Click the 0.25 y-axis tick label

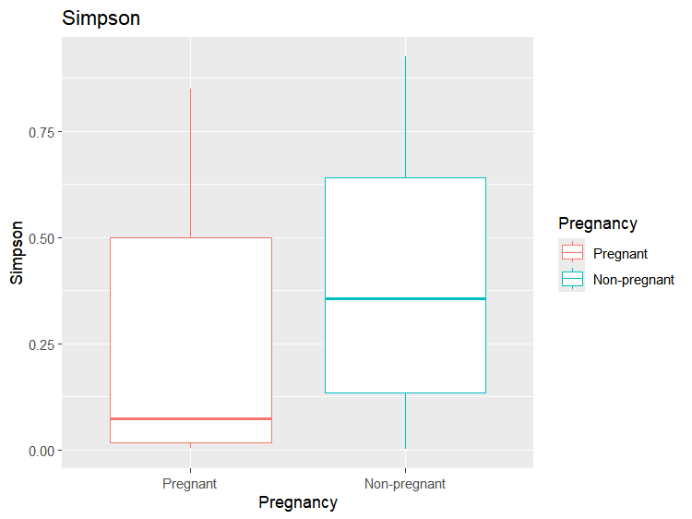pyautogui.click(x=42, y=344)
